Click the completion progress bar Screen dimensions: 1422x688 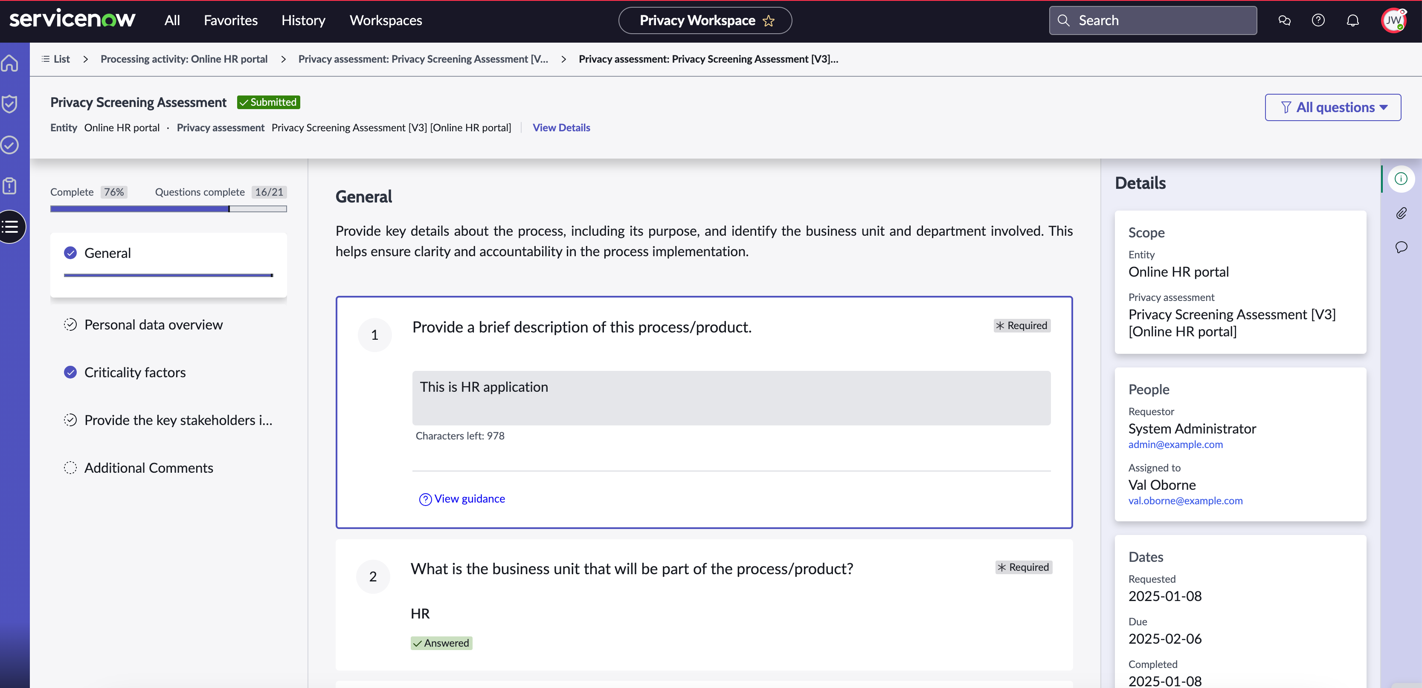coord(168,208)
